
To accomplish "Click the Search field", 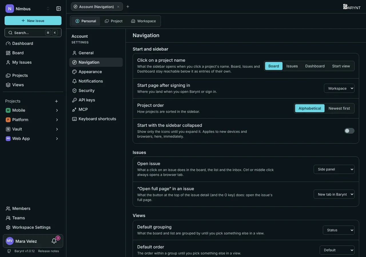I will pyautogui.click(x=33, y=33).
